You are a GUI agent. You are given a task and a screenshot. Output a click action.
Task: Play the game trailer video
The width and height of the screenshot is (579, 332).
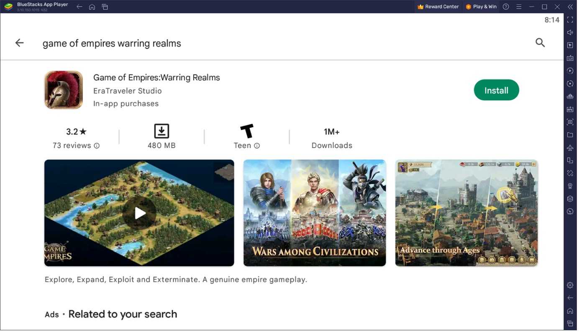point(139,213)
